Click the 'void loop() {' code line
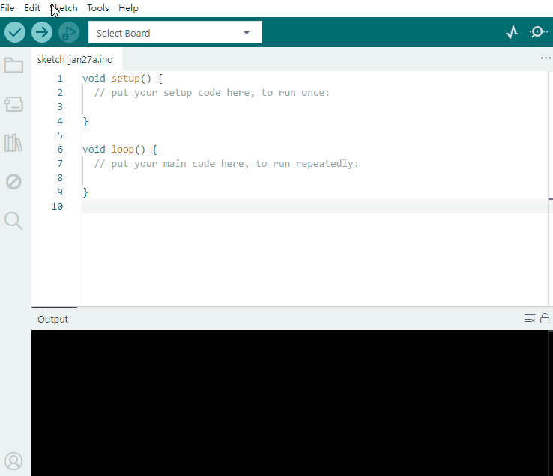The width and height of the screenshot is (553, 476). [x=120, y=150]
